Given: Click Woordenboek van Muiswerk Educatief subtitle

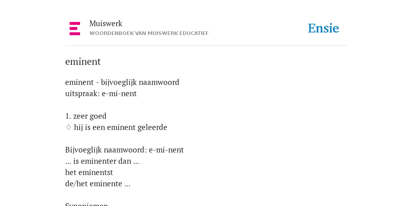Looking at the screenshot, I should (x=149, y=33).
